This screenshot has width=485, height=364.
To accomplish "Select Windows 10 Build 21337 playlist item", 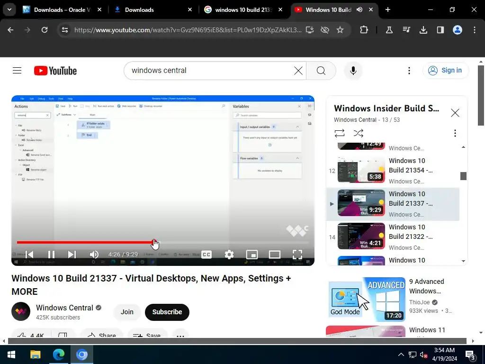I will 393,204.
